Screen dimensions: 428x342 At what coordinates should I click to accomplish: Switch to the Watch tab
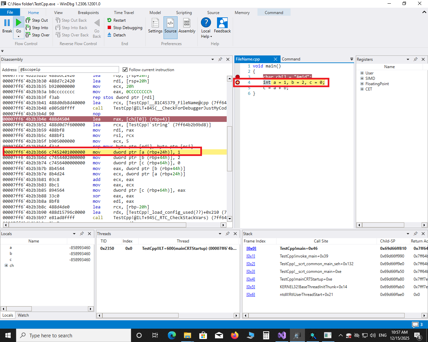click(x=23, y=315)
